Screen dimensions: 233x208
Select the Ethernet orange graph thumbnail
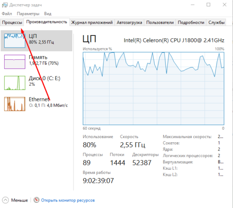tap(14, 104)
